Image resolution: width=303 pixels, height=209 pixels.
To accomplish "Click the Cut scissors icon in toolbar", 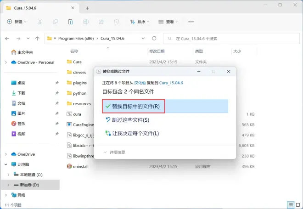I will point(40,22).
